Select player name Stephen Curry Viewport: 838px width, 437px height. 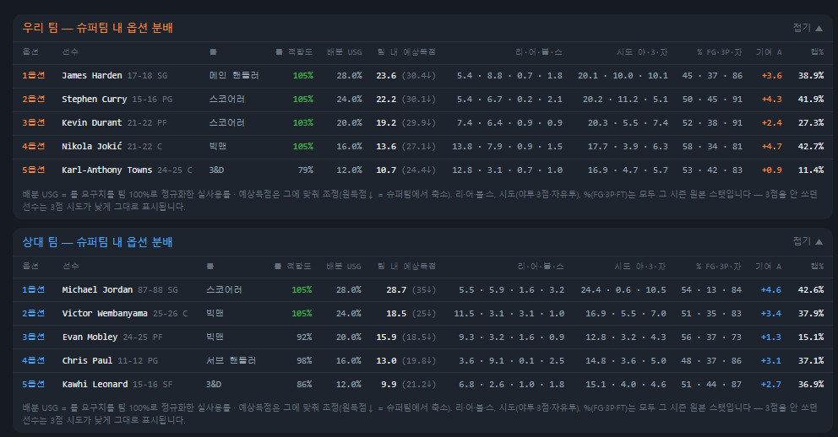click(95, 100)
